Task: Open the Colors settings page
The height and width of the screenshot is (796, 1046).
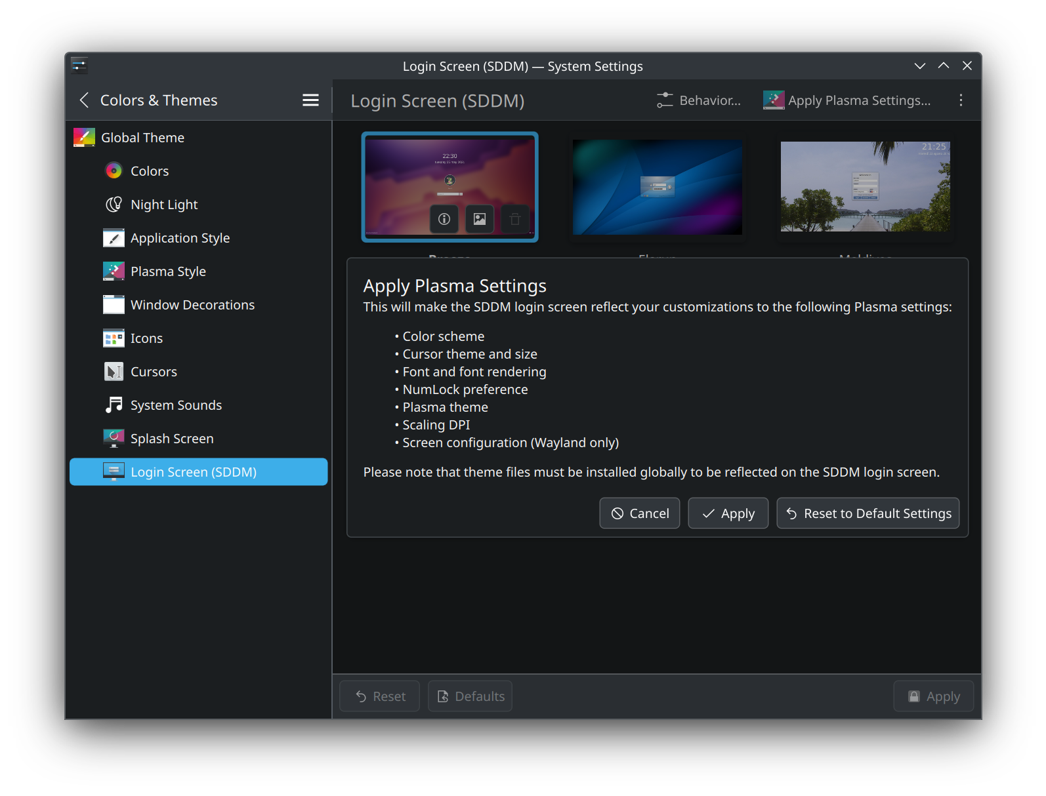Action: (198, 171)
